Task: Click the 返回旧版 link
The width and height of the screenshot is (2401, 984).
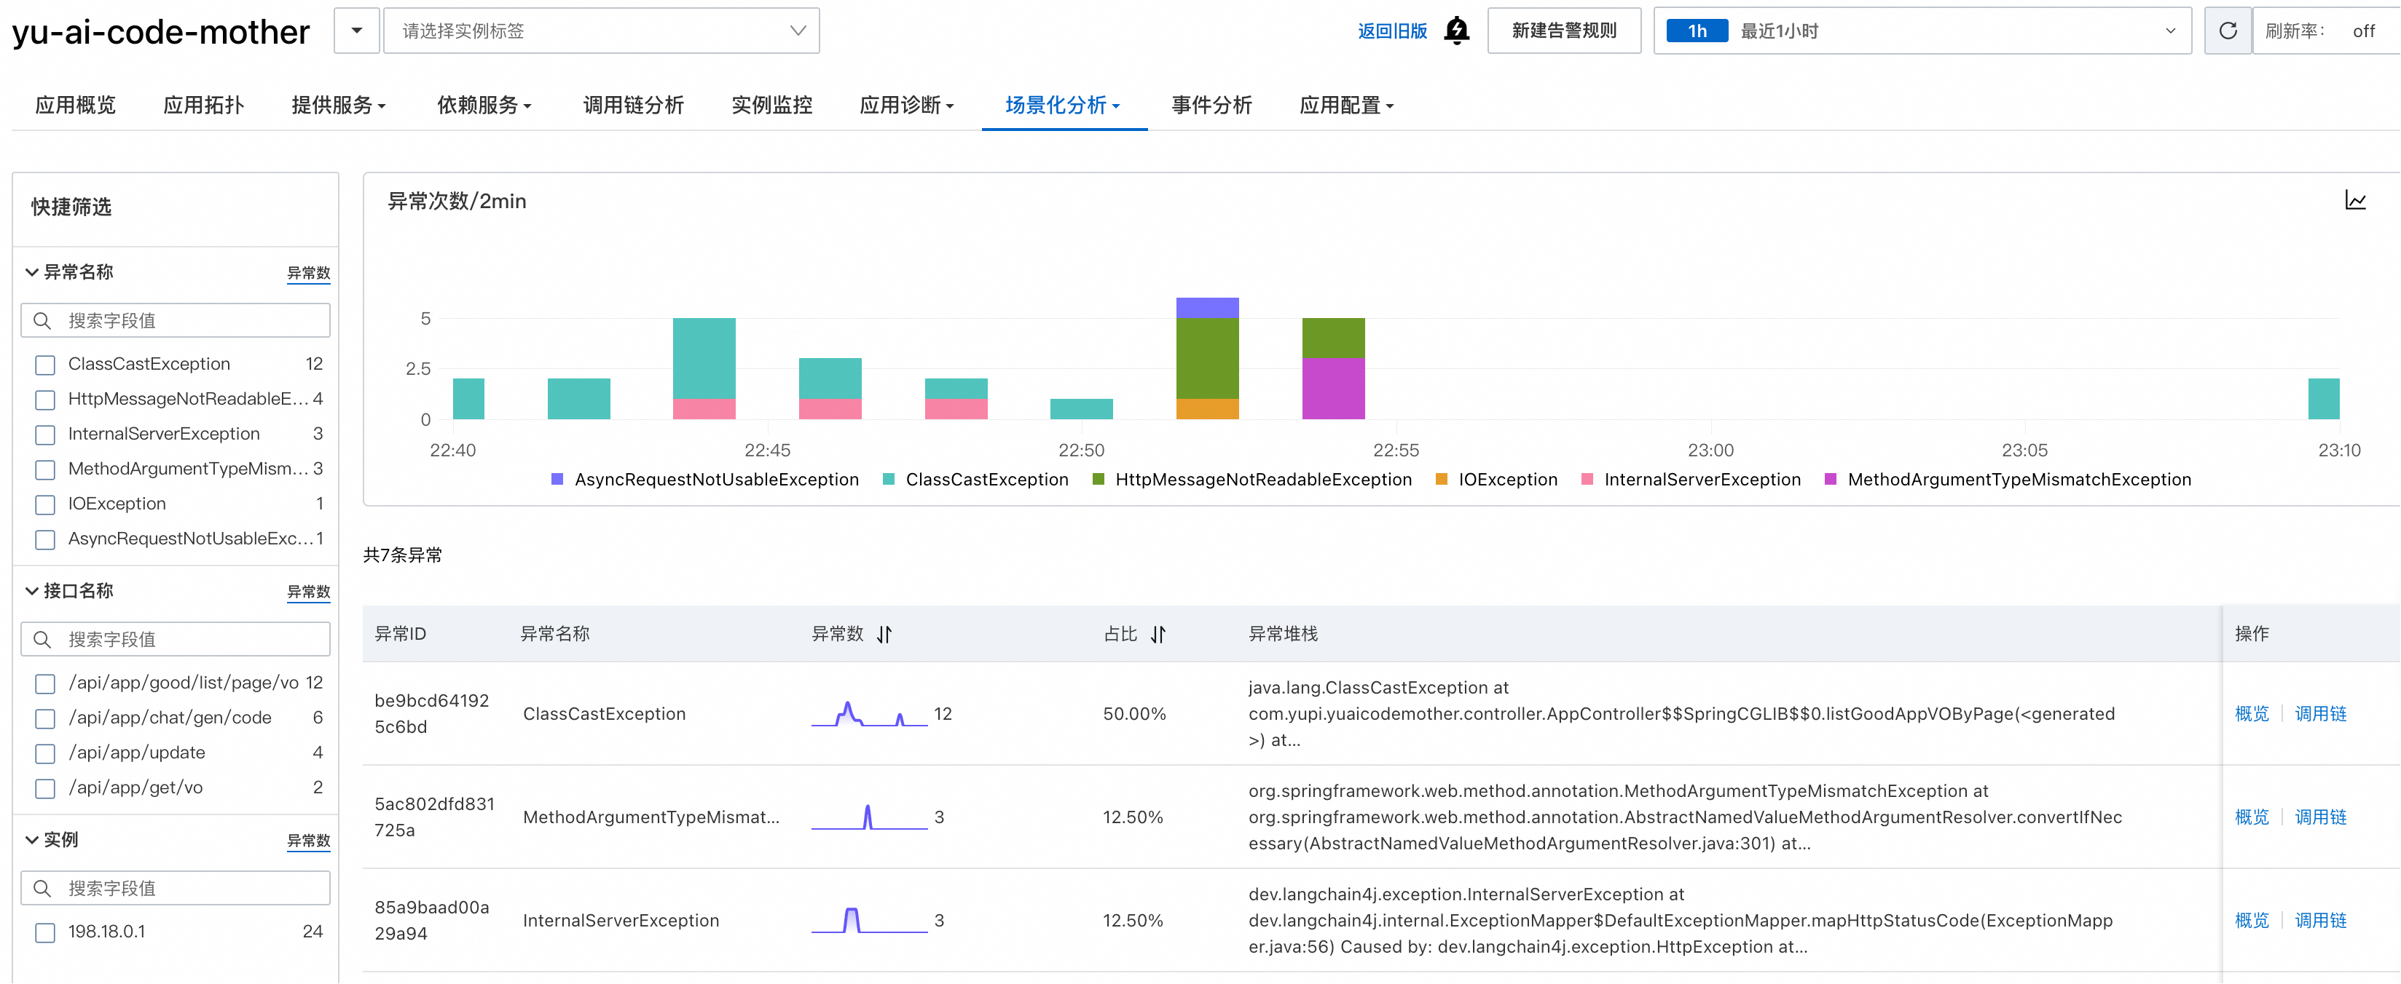Action: click(x=1391, y=31)
